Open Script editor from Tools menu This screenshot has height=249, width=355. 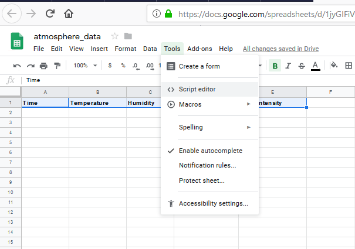(x=197, y=90)
